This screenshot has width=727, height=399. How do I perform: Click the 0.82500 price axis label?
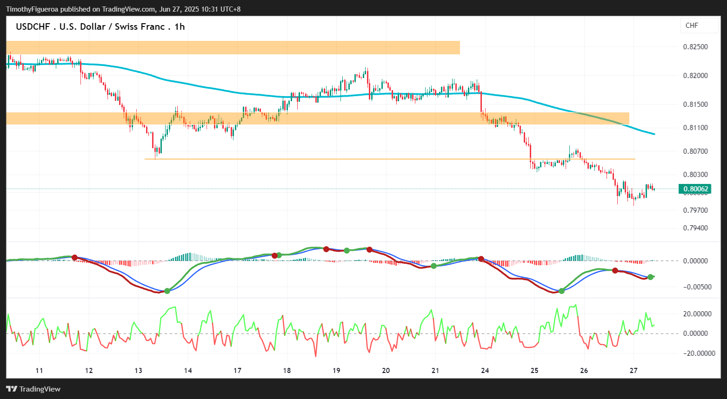695,47
